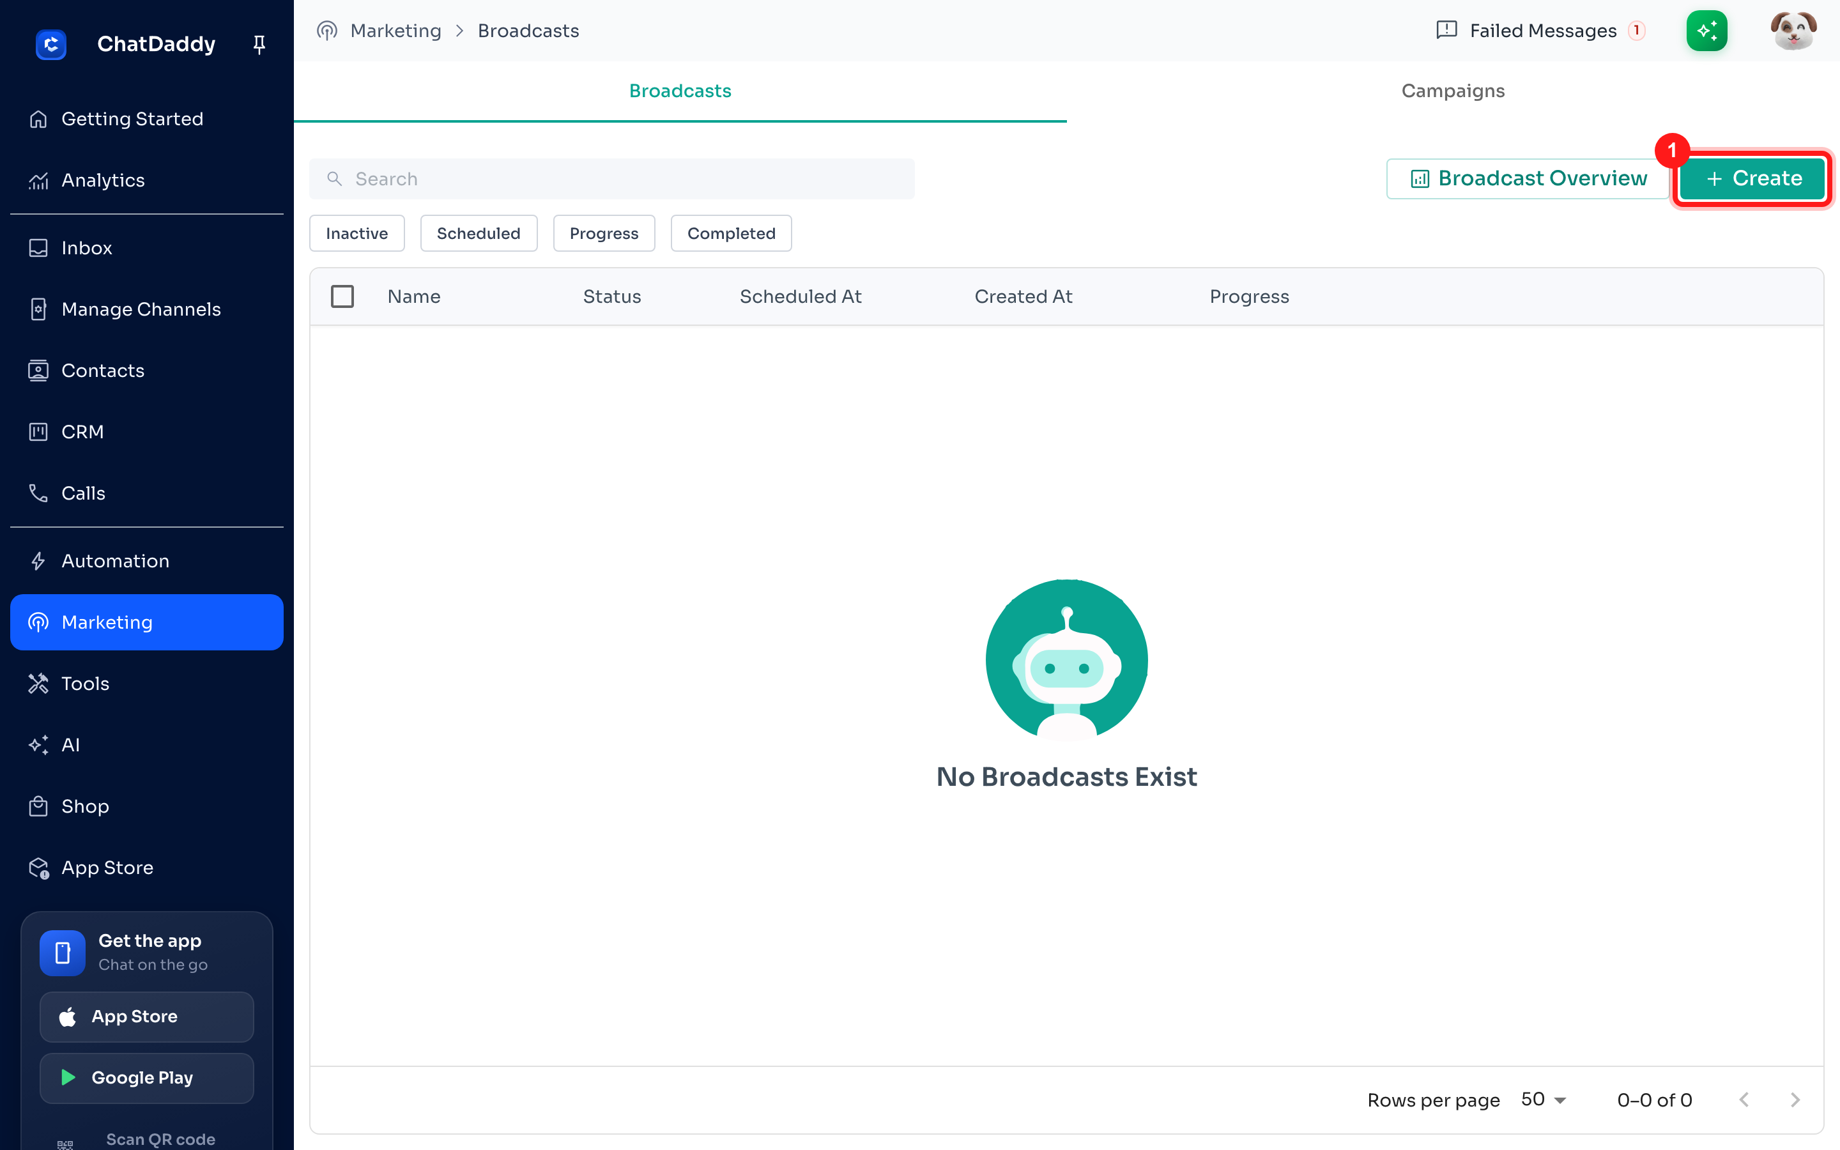This screenshot has width=1840, height=1150.
Task: Open the green AI sparkle assistant button
Action: 1707,31
